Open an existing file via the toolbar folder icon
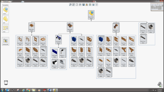The width and height of the screenshot is (164, 92). click(x=80, y=5)
